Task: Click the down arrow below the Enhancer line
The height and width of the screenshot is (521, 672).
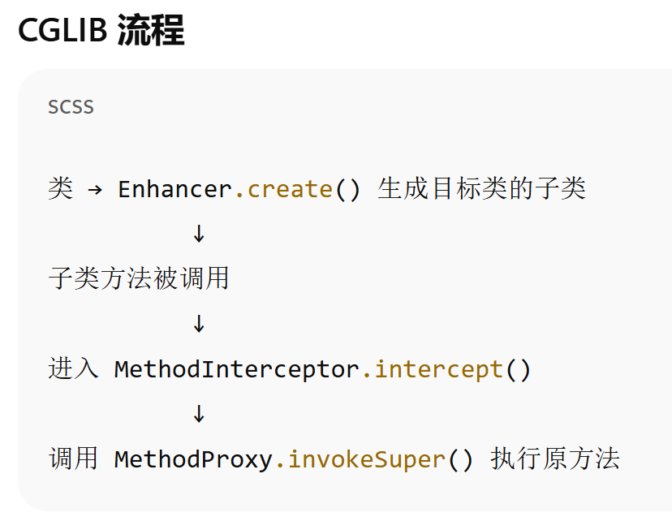Action: click(199, 235)
